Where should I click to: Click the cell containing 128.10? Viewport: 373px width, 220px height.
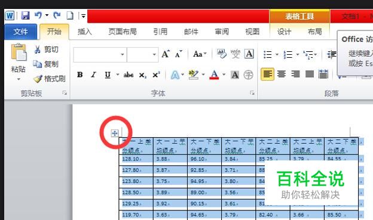click(x=136, y=159)
